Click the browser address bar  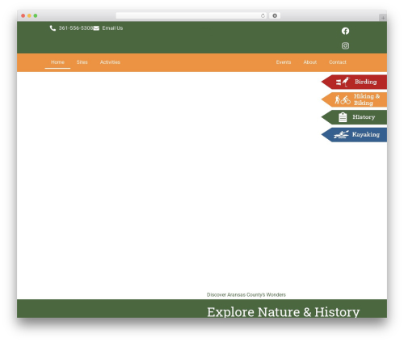[x=191, y=15]
